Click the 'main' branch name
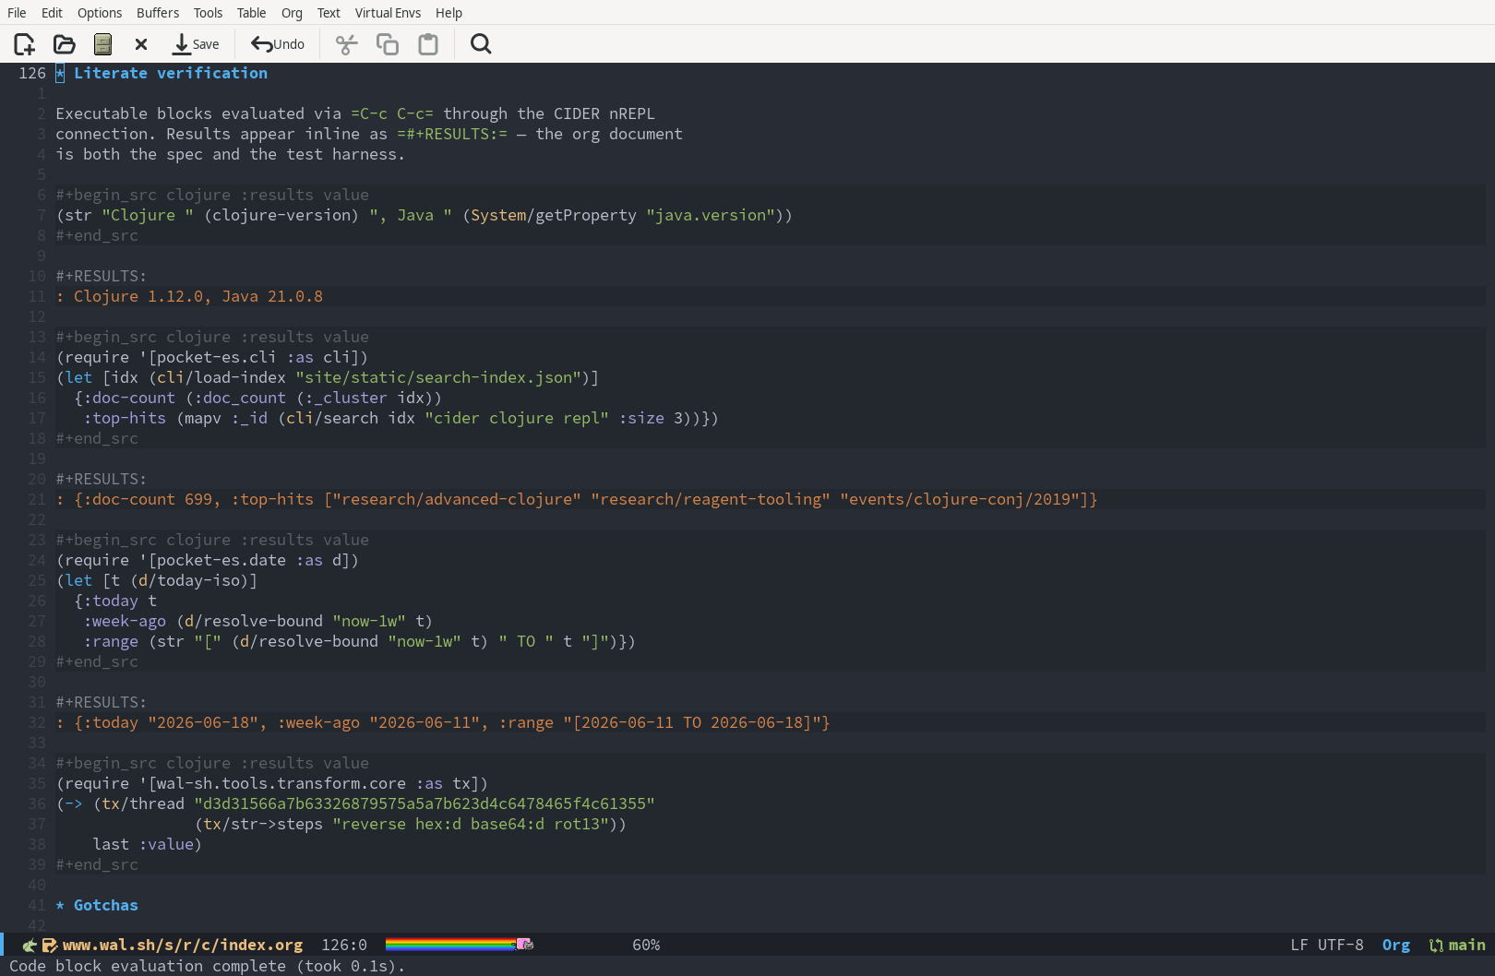 (x=1467, y=945)
